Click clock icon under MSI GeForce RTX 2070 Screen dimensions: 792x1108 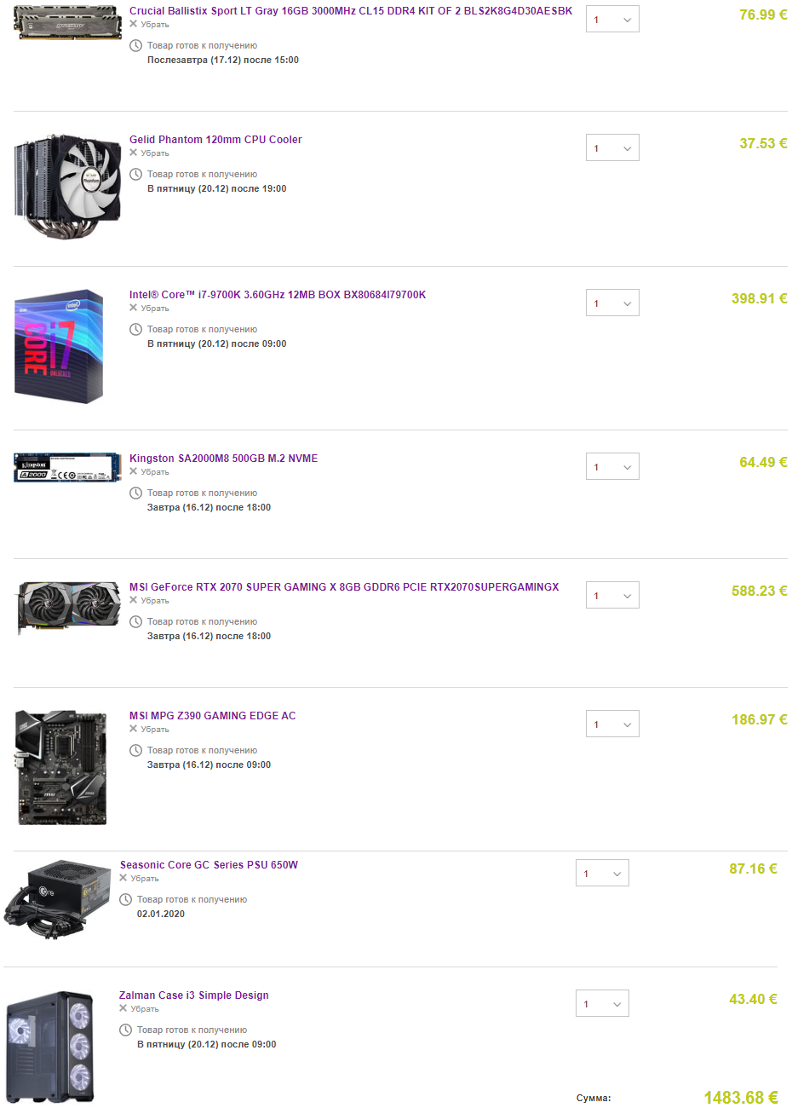click(135, 621)
